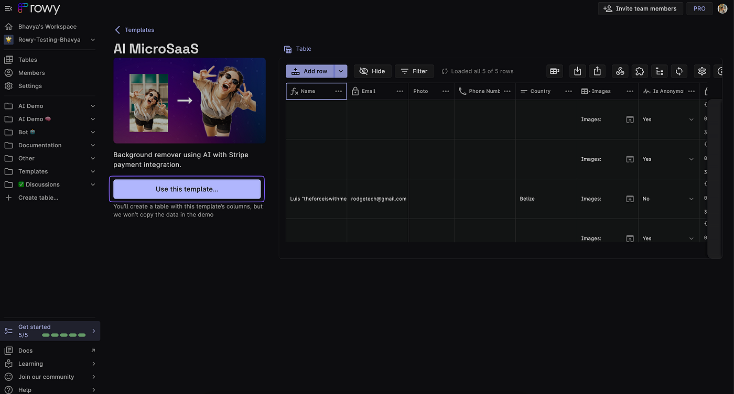The image size is (734, 394).
Task: Open the Photo column menu dots
Action: click(446, 91)
